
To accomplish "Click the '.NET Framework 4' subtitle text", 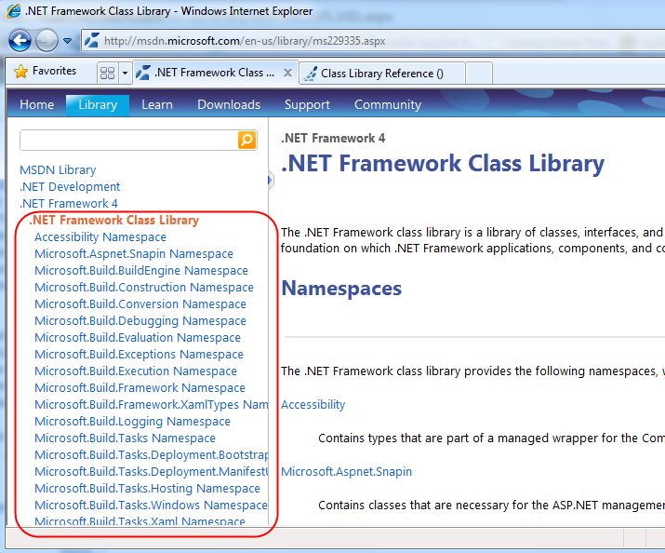I will [333, 138].
